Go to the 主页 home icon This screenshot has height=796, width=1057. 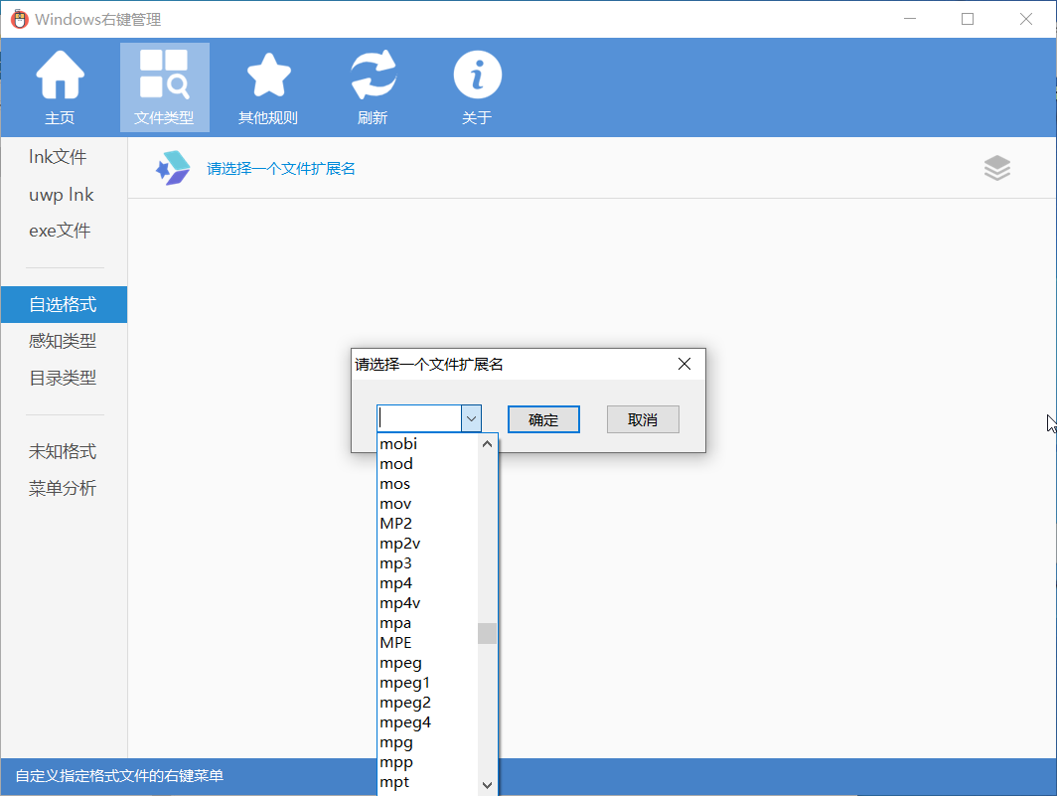pyautogui.click(x=60, y=87)
